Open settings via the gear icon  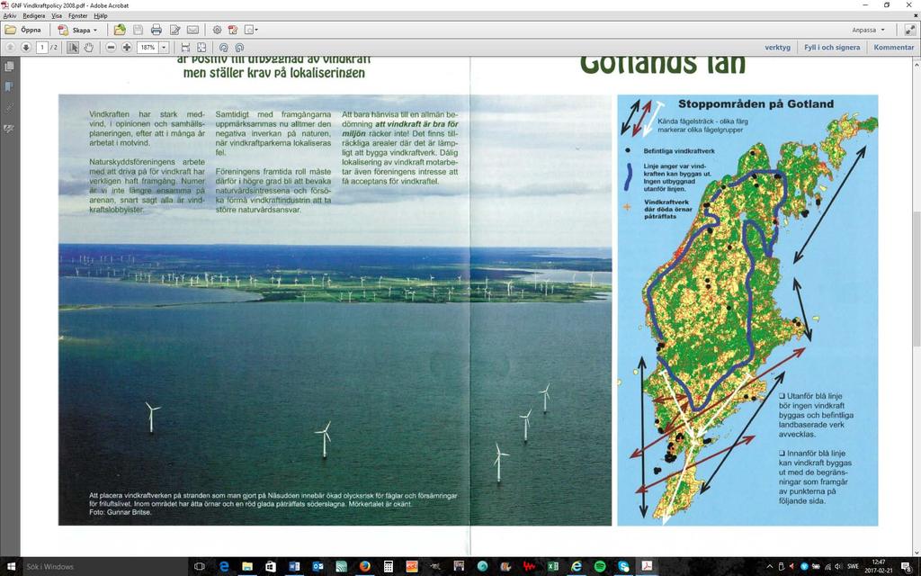tap(218, 30)
